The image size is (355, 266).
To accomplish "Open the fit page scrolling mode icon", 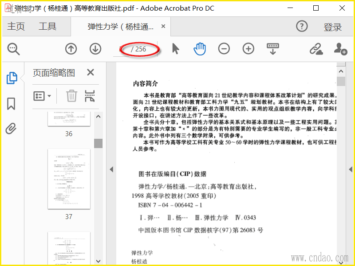I will [x=273, y=49].
